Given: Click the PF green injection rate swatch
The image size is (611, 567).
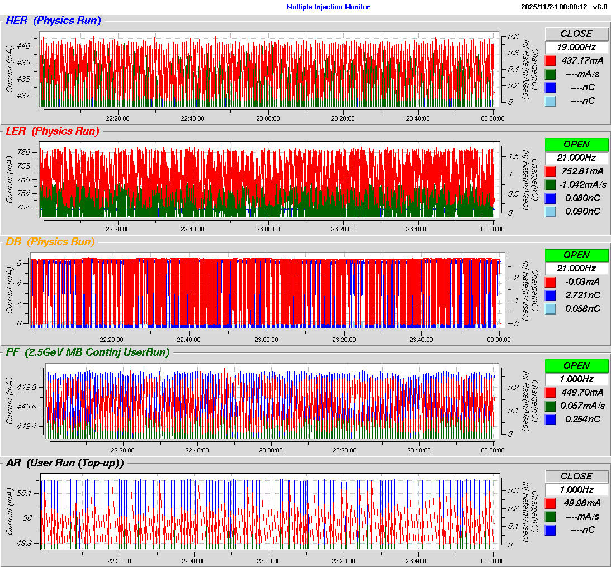Looking at the screenshot, I should [550, 406].
